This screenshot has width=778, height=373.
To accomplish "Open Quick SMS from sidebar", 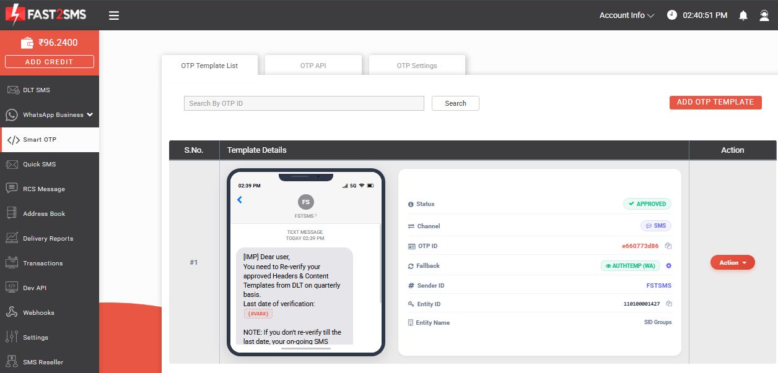I will pos(50,165).
